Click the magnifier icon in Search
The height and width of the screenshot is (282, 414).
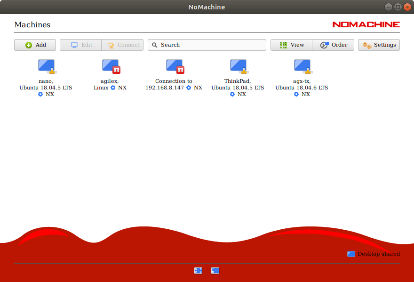(x=155, y=45)
